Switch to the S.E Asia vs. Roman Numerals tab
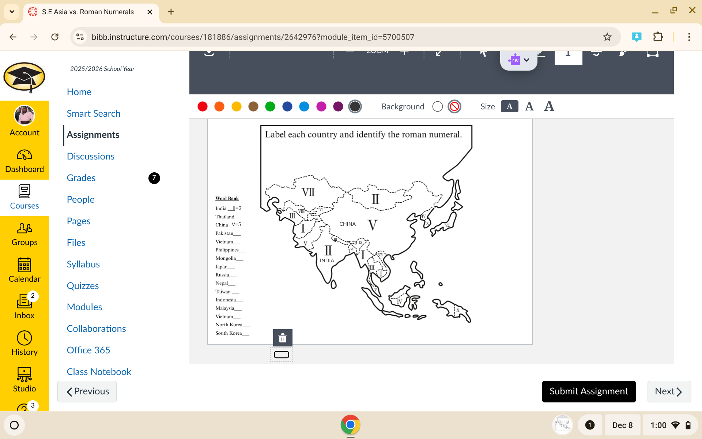 88,12
